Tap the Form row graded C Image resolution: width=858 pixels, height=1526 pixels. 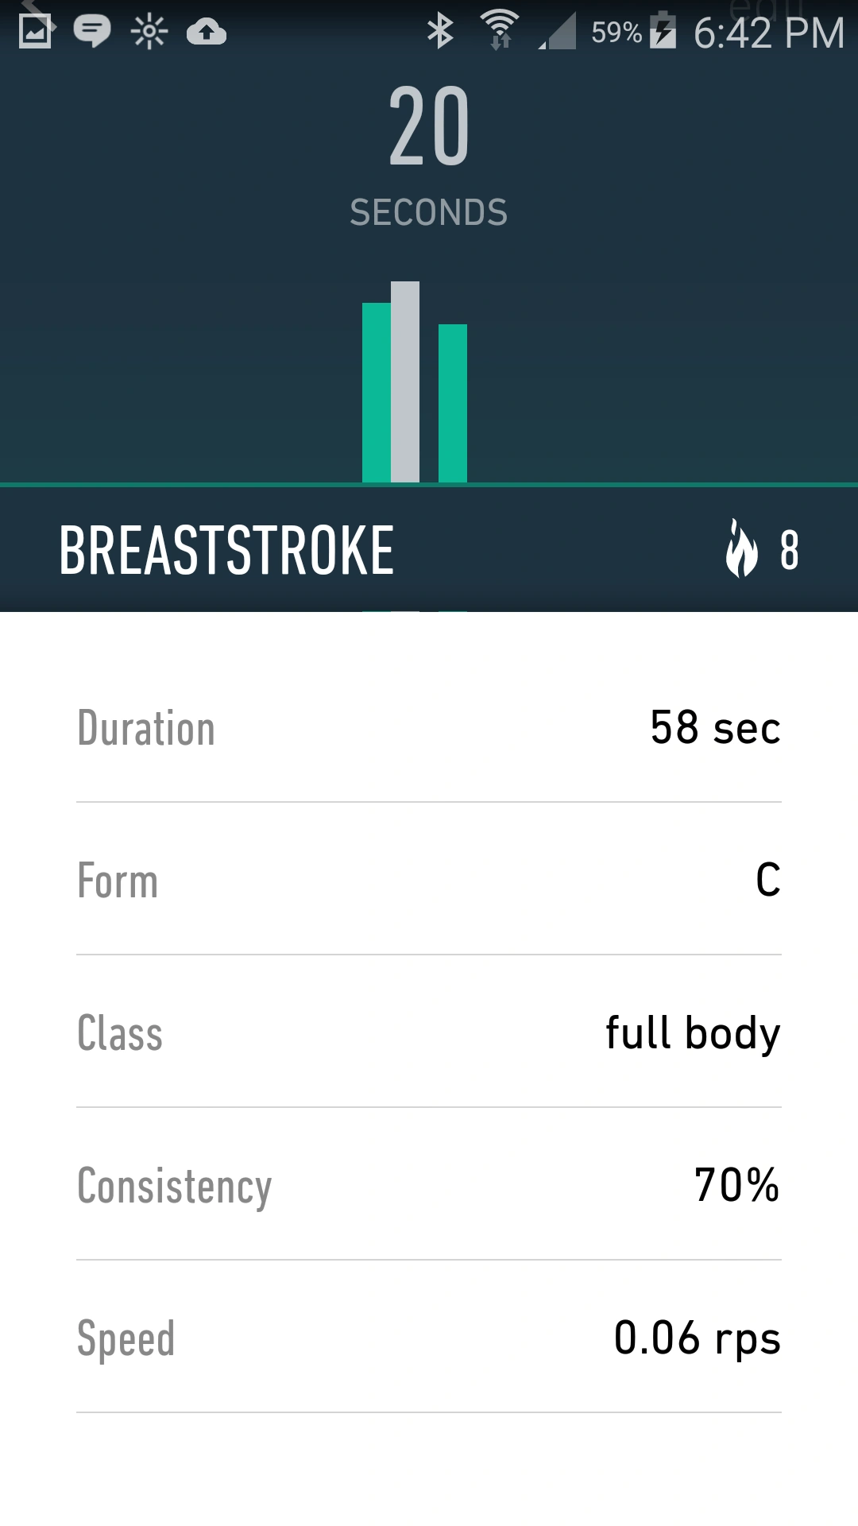coord(429,880)
